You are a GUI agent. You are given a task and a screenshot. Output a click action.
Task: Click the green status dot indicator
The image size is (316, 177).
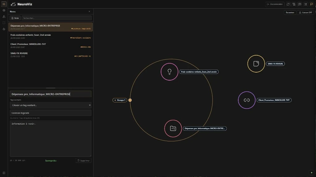[x=312, y=173]
